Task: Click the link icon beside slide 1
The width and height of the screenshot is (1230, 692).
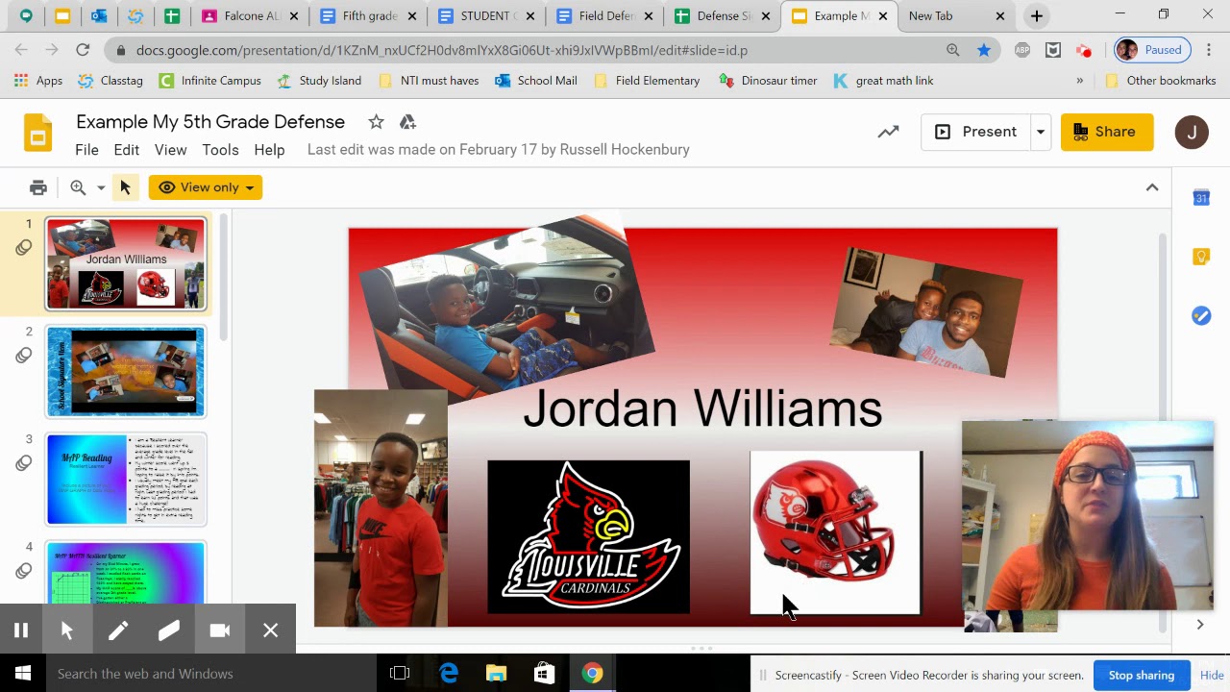Action: tap(24, 248)
